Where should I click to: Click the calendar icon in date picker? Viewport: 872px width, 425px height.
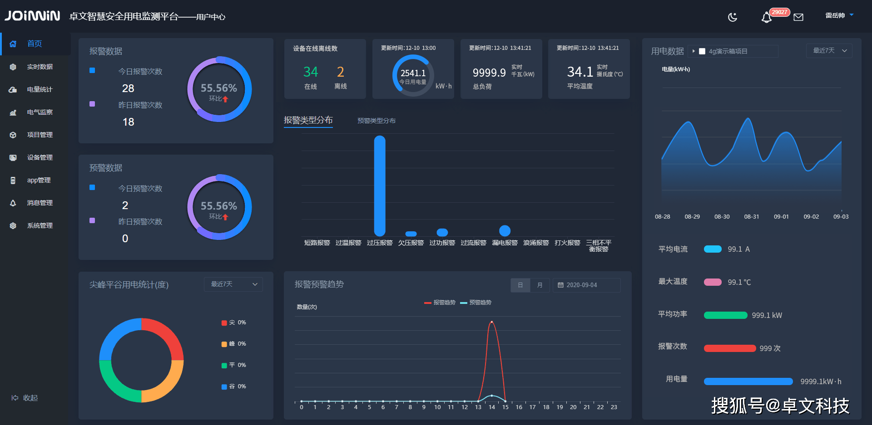560,285
